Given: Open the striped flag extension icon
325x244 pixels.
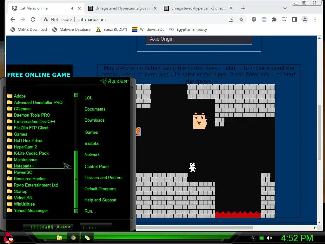Looking at the screenshot, I should point(264,19).
